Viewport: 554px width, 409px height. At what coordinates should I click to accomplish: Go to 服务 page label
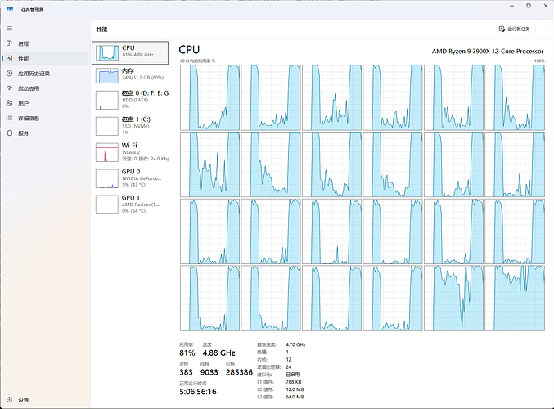coord(23,133)
